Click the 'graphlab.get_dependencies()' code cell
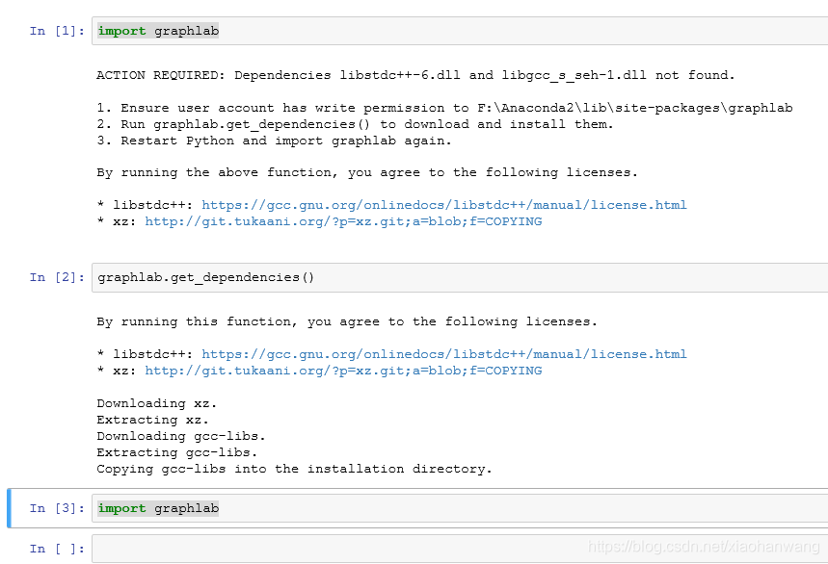The height and width of the screenshot is (564, 828). pos(460,277)
